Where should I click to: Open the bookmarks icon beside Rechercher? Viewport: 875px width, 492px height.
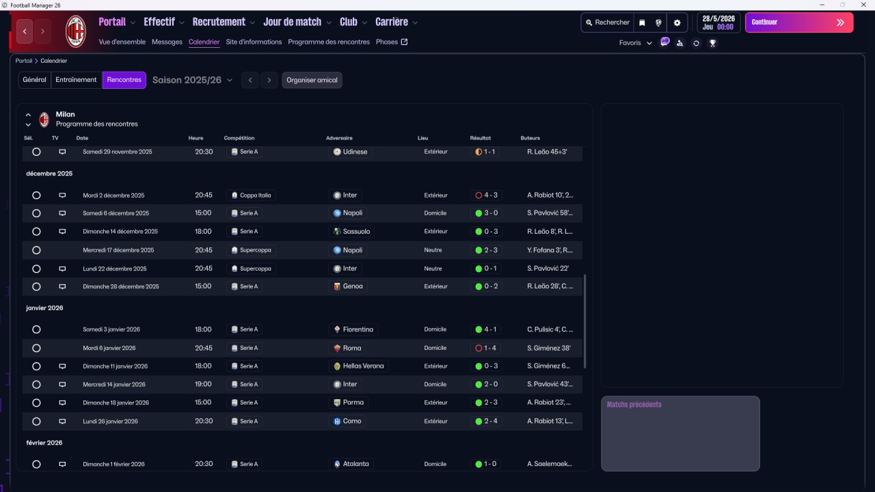[x=642, y=23]
